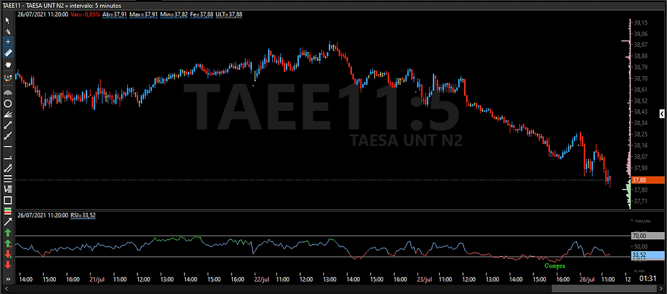This screenshot has width=667, height=294.
Task: Choose the green-red striped zones tool
Action: 7,211
